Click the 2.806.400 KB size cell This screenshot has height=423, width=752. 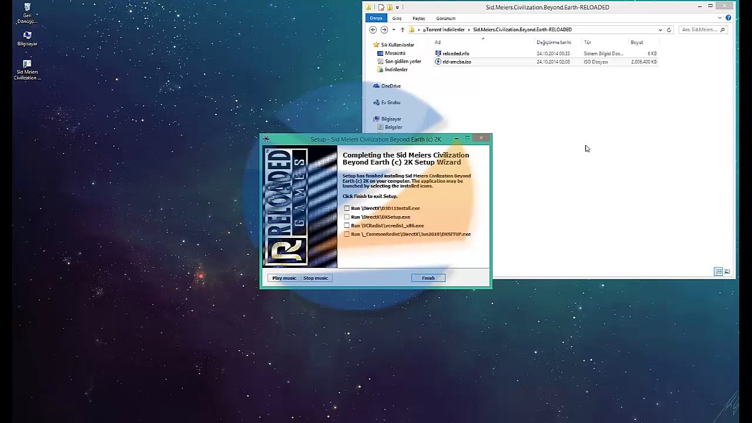tap(644, 62)
